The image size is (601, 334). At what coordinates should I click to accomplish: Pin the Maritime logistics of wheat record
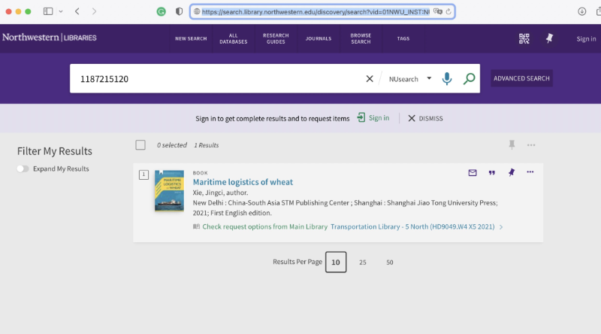coord(512,172)
